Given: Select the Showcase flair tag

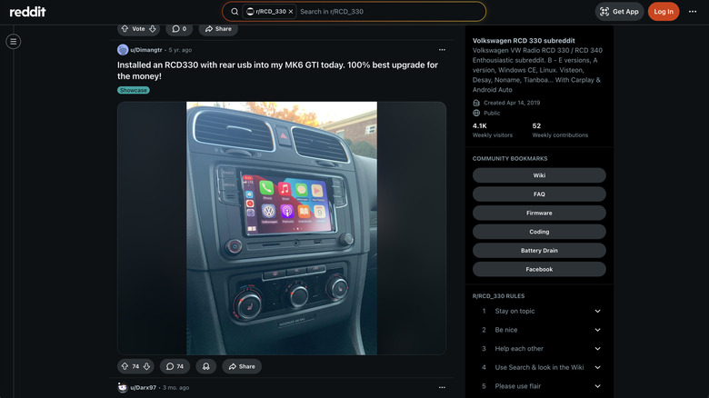Looking at the screenshot, I should (134, 90).
